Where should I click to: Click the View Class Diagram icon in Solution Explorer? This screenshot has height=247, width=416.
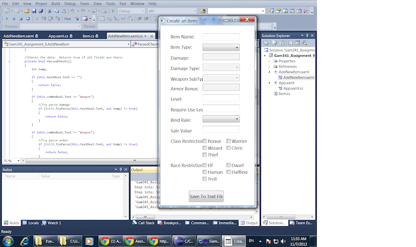click(x=304, y=43)
